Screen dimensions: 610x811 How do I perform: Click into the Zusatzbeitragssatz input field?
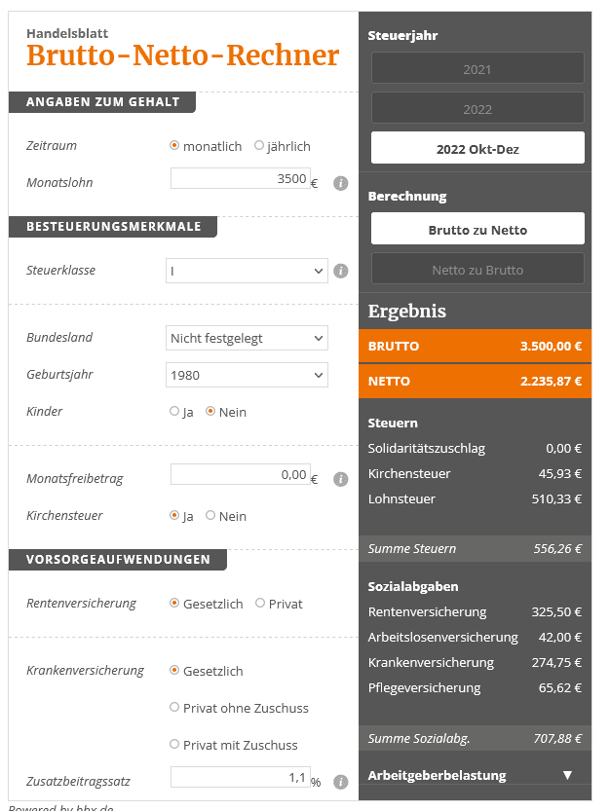coord(241,777)
